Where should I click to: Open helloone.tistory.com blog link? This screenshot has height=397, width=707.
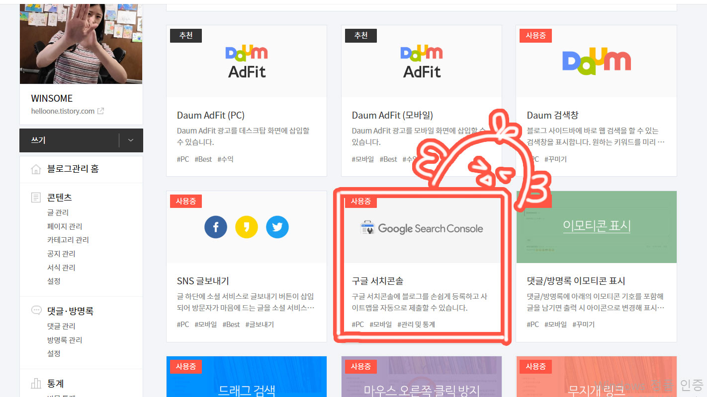point(63,111)
